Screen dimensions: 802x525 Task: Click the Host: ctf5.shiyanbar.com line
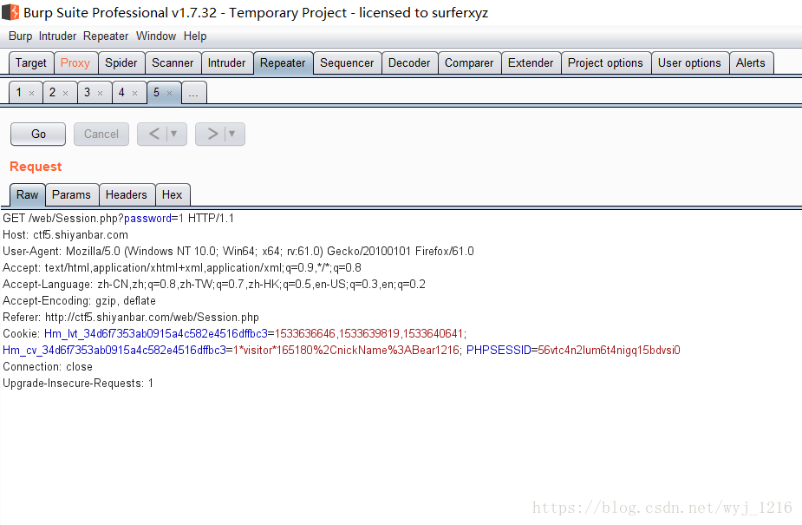point(66,235)
